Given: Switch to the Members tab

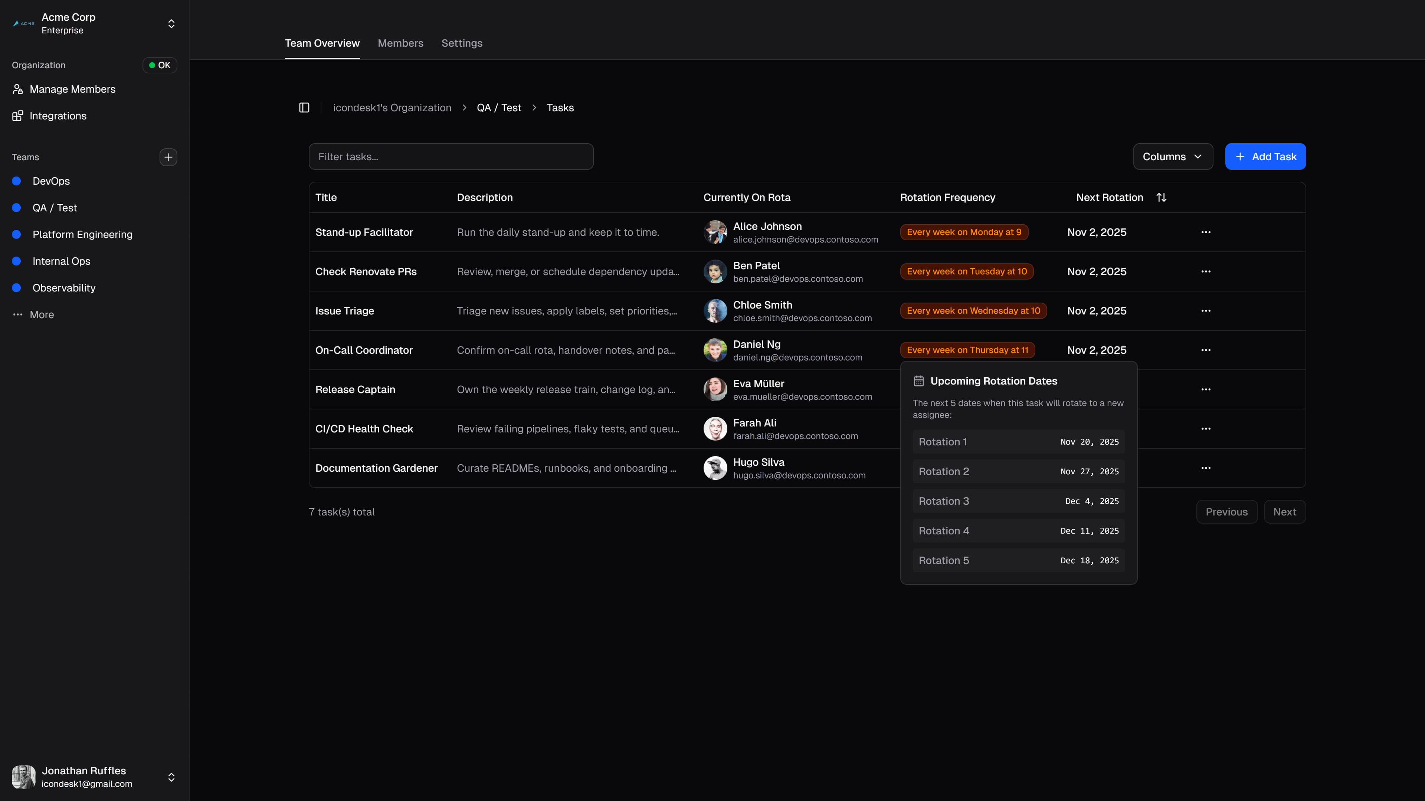Looking at the screenshot, I should pyautogui.click(x=400, y=43).
